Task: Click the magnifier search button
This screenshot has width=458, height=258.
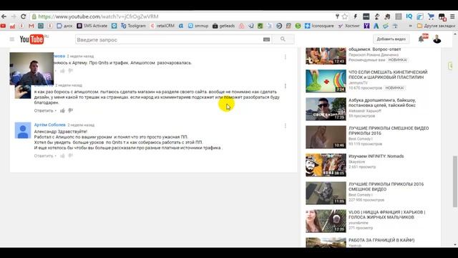Action: coord(283,39)
